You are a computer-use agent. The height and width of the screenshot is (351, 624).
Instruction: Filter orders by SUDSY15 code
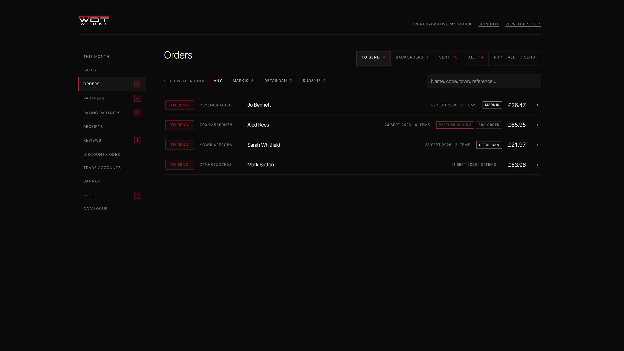pos(314,81)
